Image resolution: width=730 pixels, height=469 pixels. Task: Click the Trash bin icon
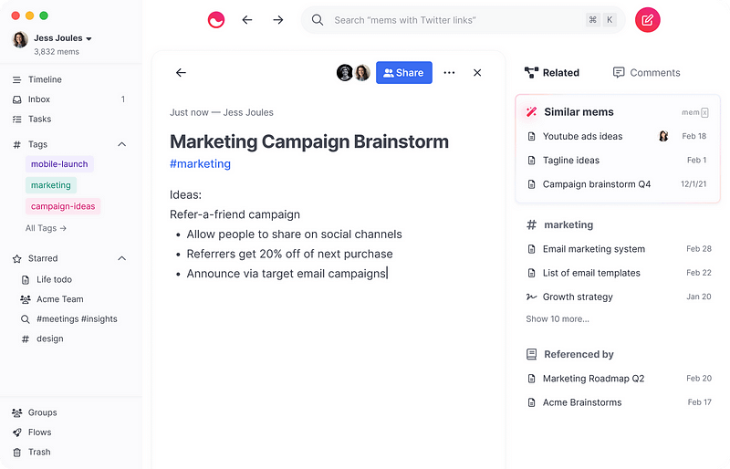16,453
